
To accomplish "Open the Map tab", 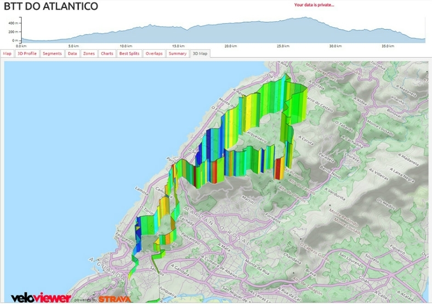I will 7,54.
